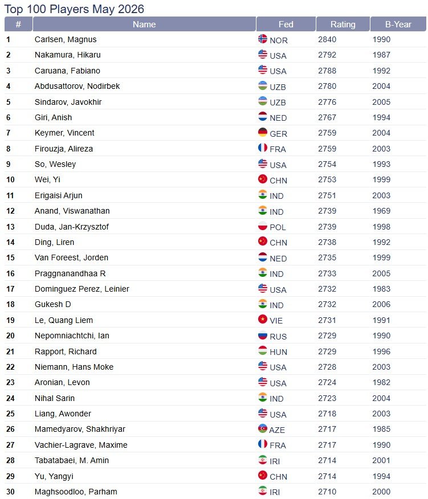Open Praggnanandhaa R player link
Image resolution: width=428 pixels, height=499 pixels.
click(70, 273)
